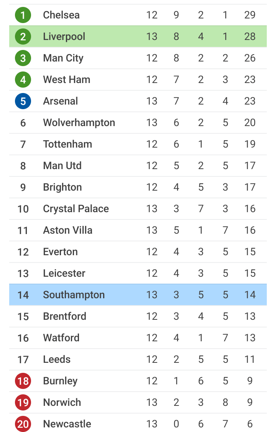Viewport: 276px width, 432px height.
Task: Click the green position 1 badge for Chelsea
Action: click(23, 15)
